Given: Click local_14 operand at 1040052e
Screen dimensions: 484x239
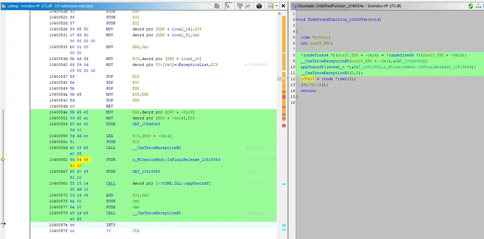Looking at the screenshot, I should click(181, 29).
